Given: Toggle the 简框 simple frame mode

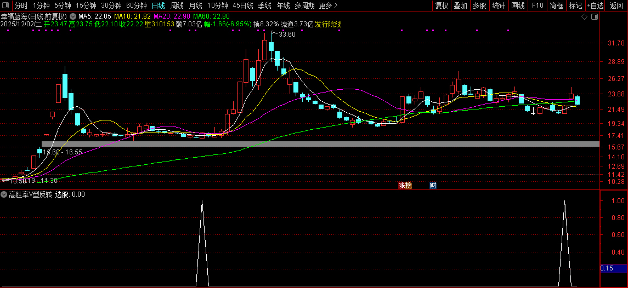Looking at the screenshot, I should [x=556, y=5].
